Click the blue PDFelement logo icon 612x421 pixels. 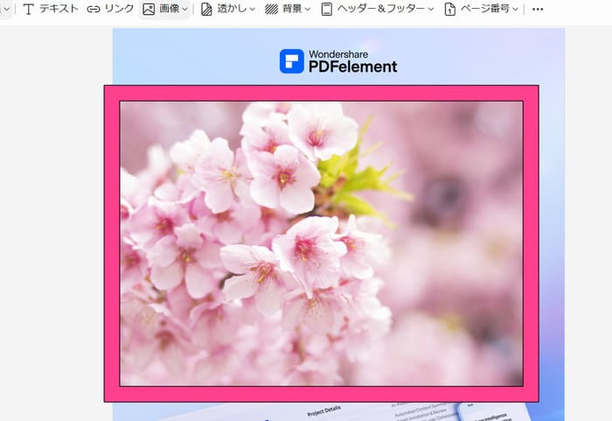tap(291, 61)
